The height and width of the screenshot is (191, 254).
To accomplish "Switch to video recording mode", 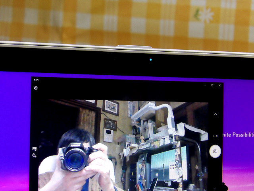I will [x=215, y=136].
